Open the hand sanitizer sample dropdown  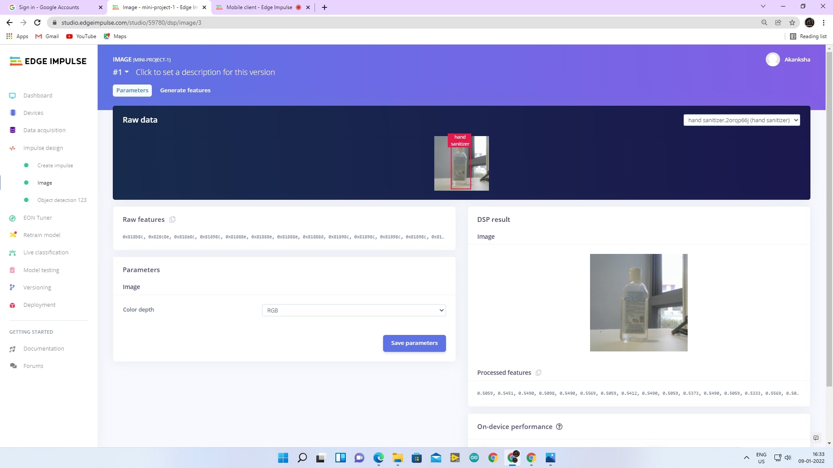741,120
